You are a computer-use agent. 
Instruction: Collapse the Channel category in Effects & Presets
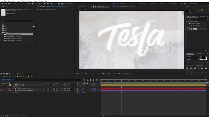[186, 27]
